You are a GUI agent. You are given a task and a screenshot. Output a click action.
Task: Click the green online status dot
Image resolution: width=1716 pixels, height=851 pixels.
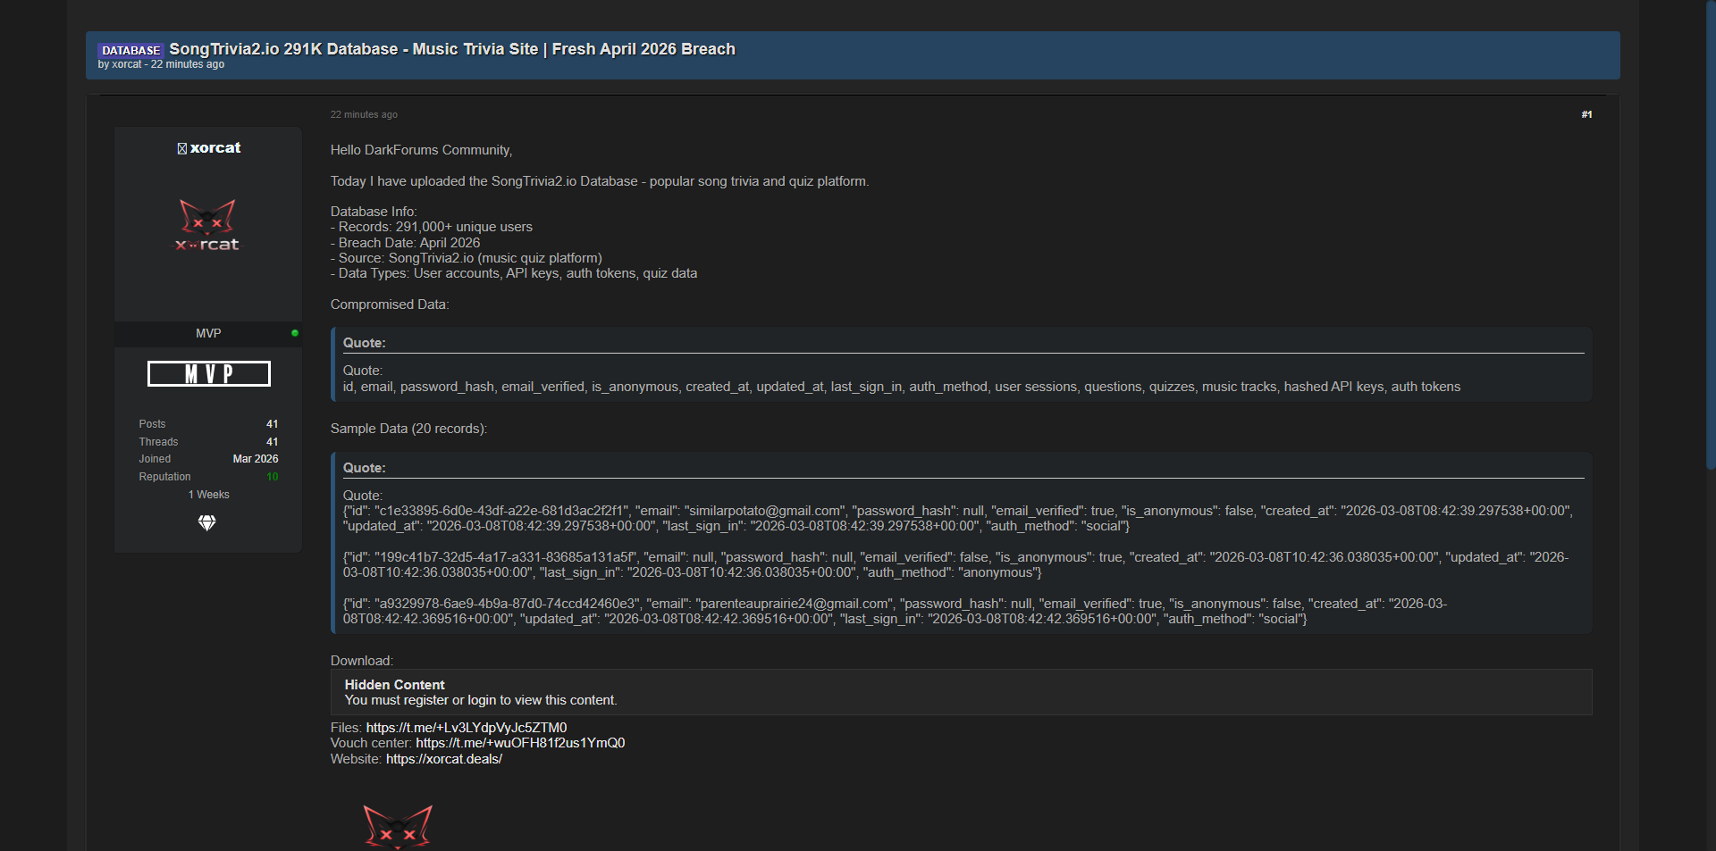point(295,333)
